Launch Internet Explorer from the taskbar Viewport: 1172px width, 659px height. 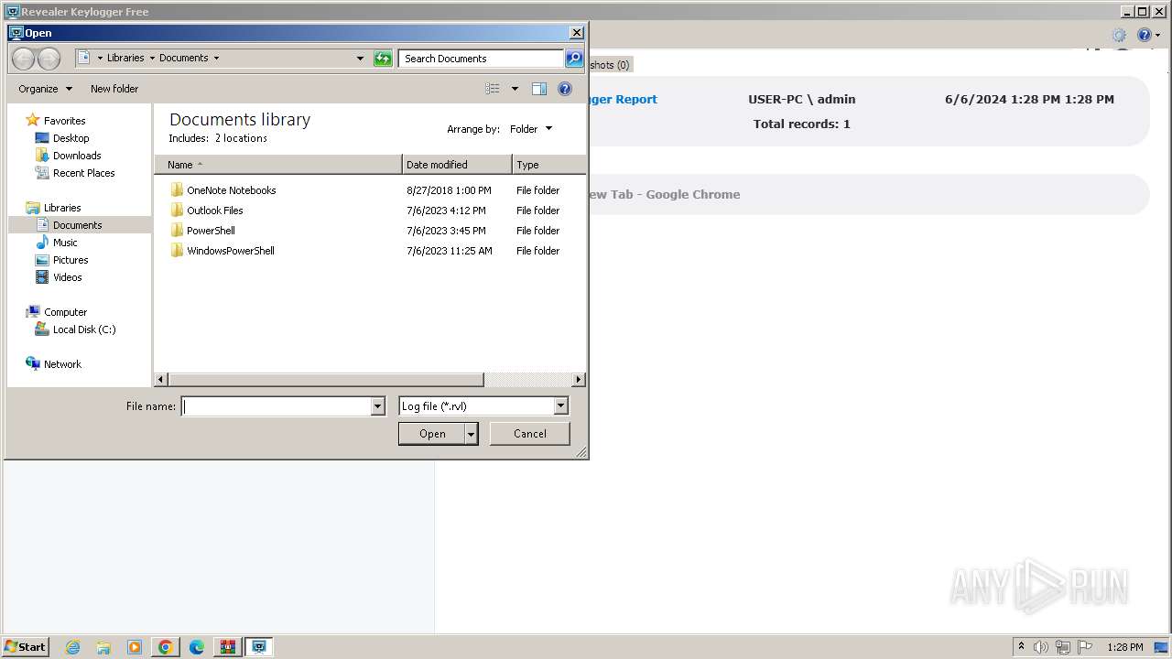(72, 647)
